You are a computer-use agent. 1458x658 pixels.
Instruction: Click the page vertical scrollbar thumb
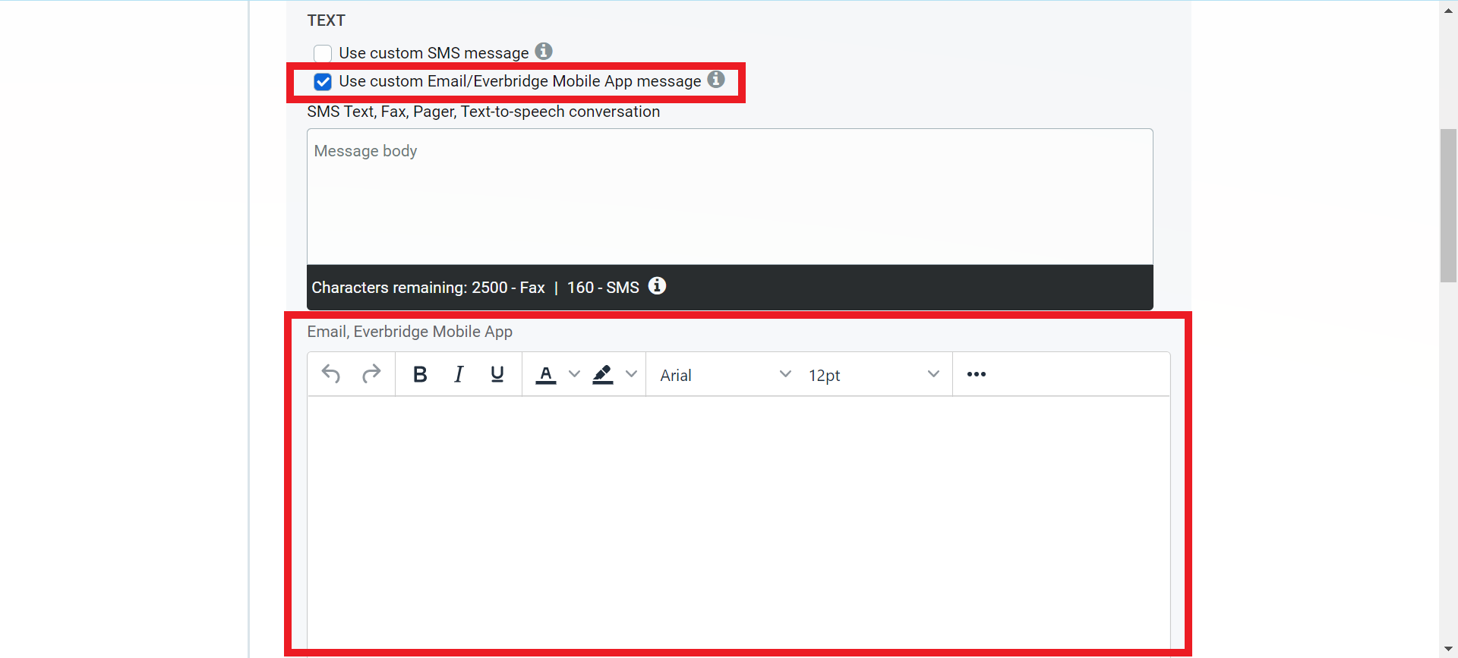coord(1448,206)
